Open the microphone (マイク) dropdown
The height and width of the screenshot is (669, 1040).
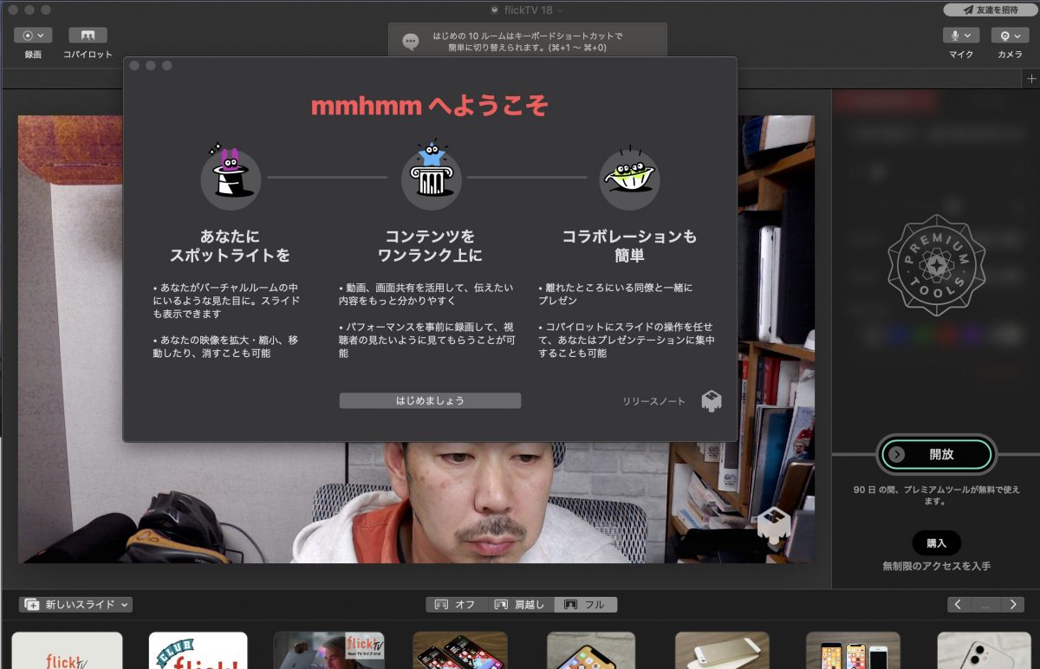[x=961, y=36]
